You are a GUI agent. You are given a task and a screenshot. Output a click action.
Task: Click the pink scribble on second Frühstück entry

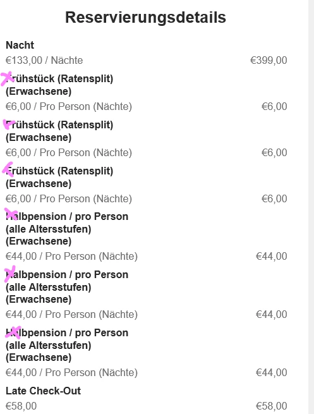[x=9, y=124]
